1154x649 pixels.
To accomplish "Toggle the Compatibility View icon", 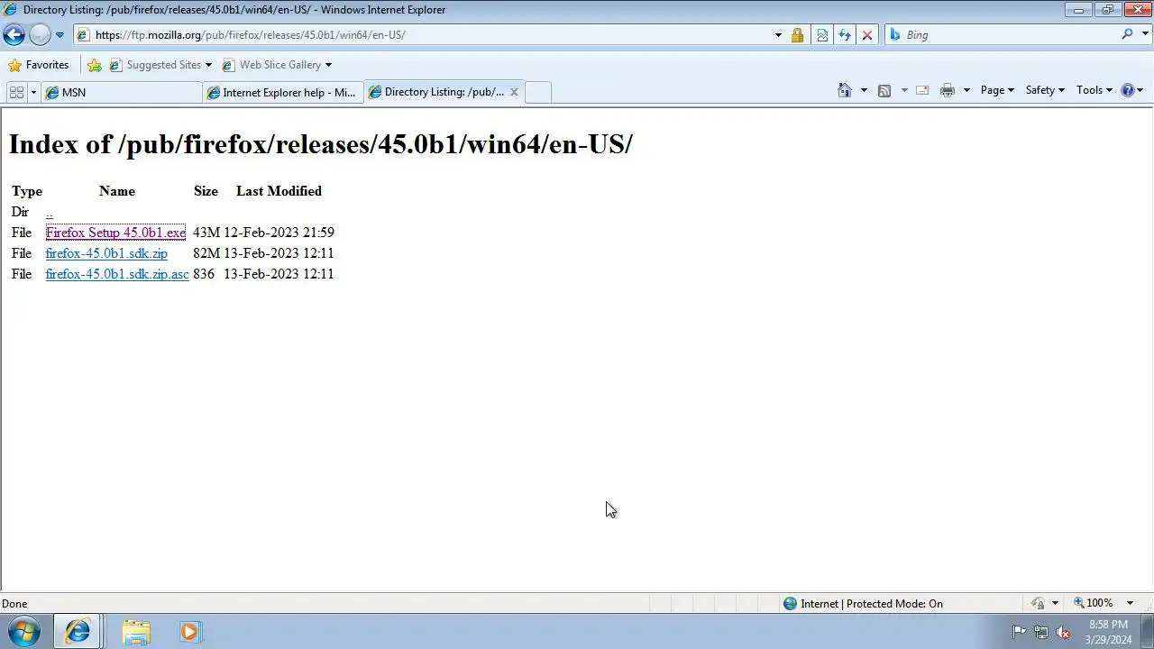I will point(822,35).
